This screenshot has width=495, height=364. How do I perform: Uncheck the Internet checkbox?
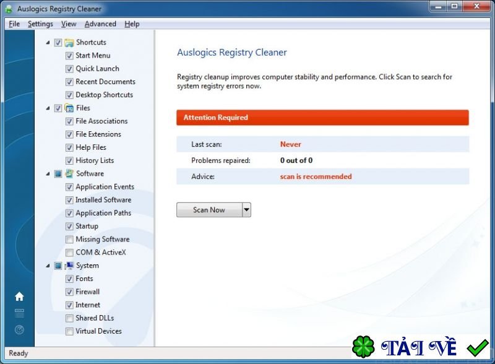(69, 305)
